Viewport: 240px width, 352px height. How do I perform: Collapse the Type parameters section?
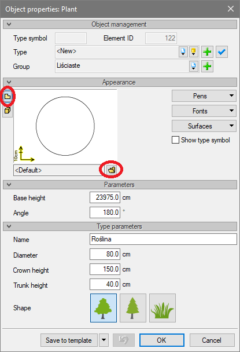(9, 226)
